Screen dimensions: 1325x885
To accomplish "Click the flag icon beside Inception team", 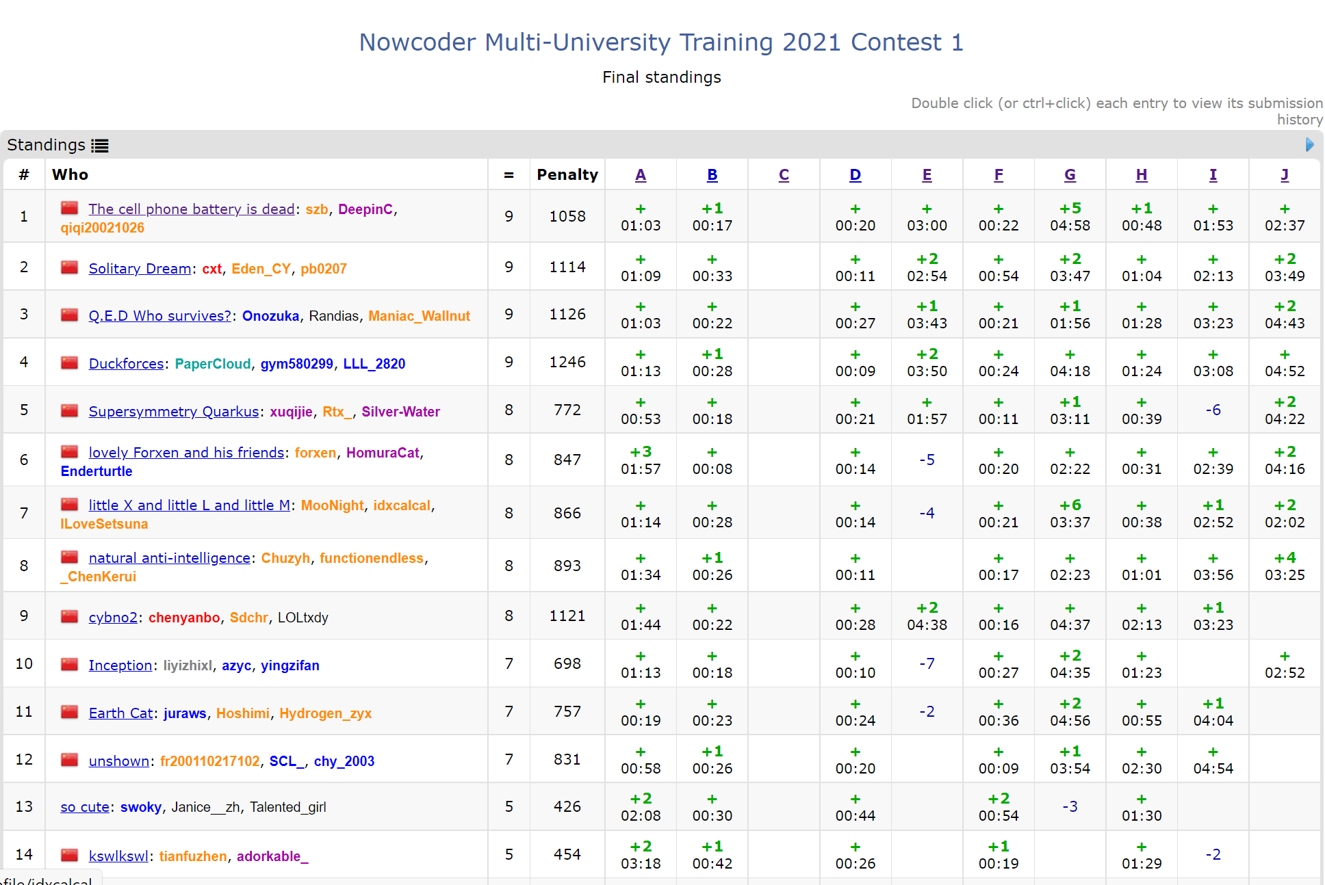I will [x=69, y=664].
